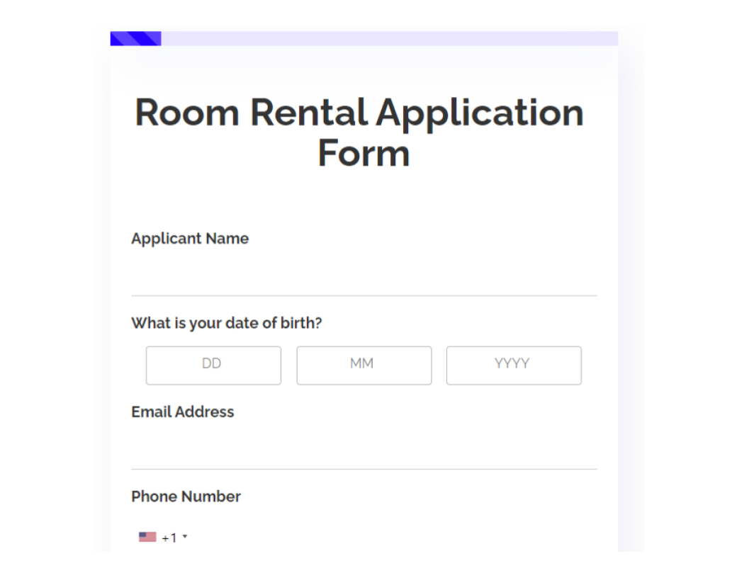Click the filled purple progress bar segment

(136, 38)
